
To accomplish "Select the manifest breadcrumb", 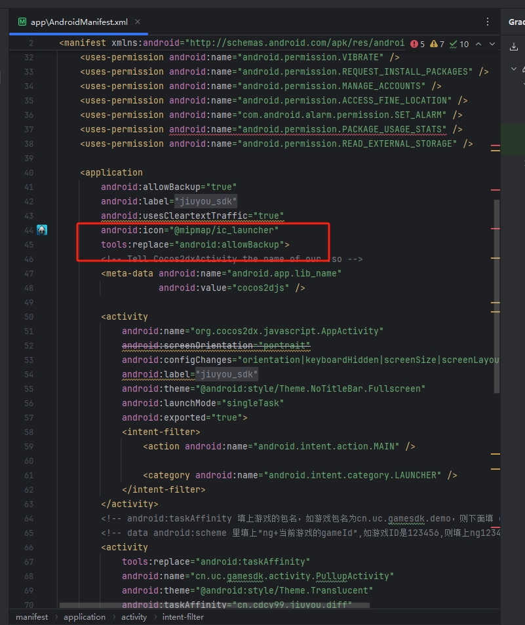I will point(31,616).
